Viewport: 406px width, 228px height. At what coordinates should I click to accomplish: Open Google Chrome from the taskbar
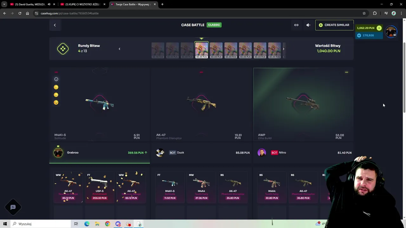tap(108, 224)
